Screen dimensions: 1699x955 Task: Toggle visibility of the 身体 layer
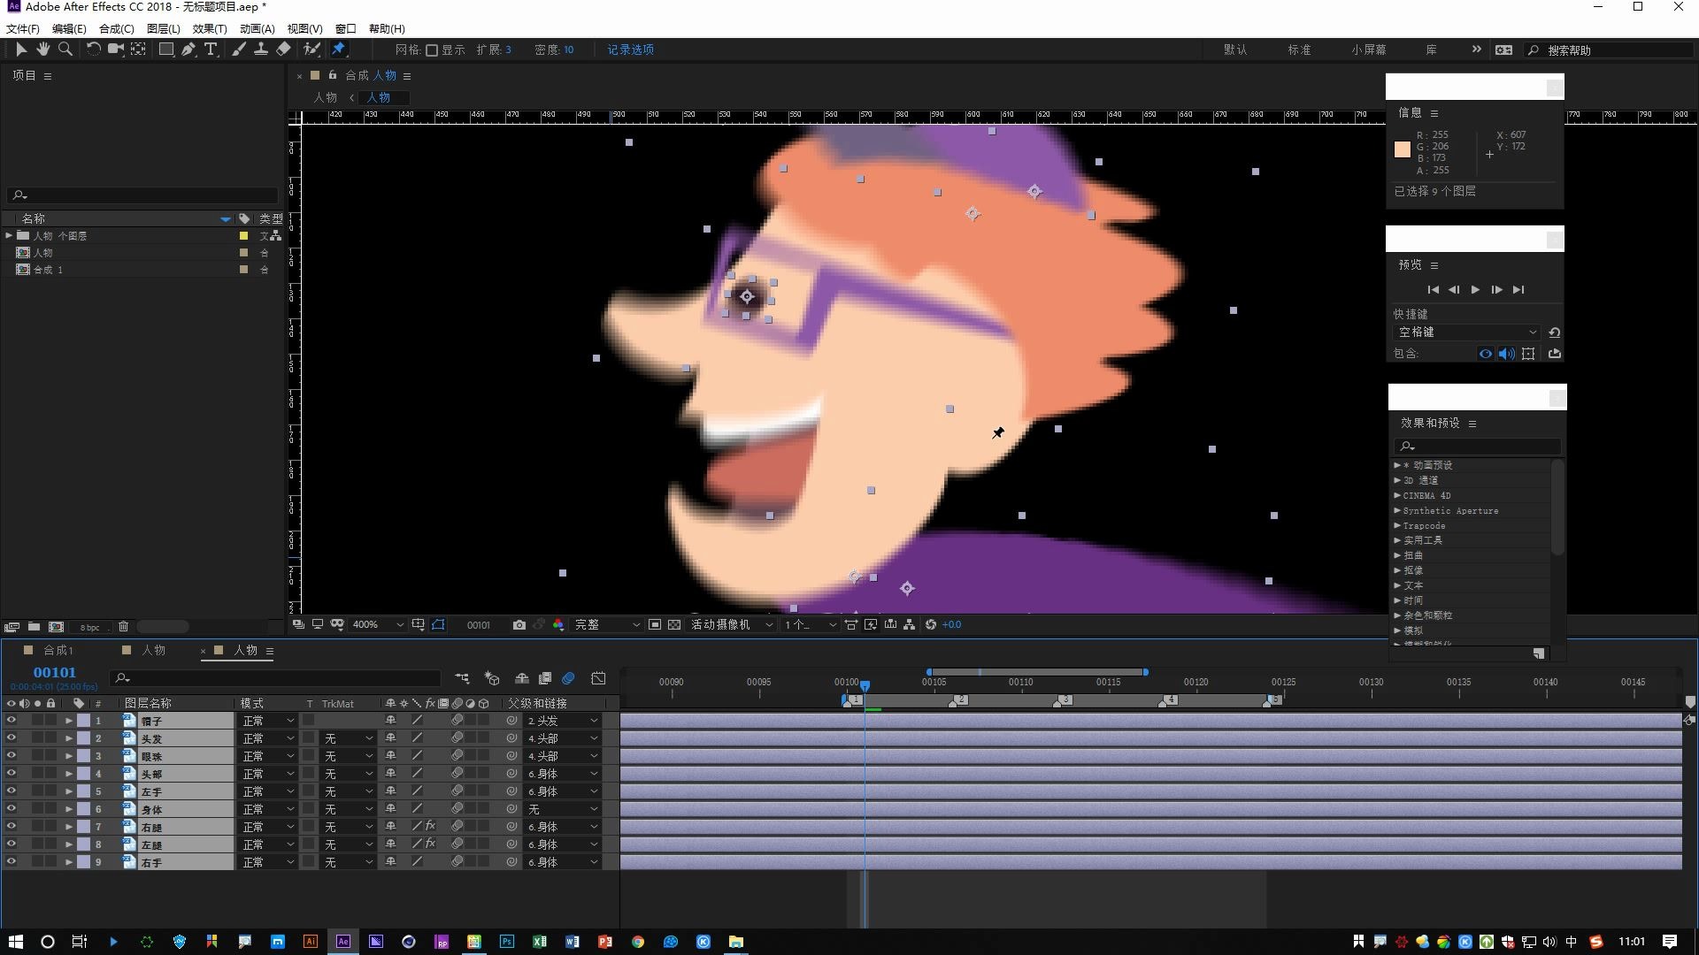(x=12, y=809)
